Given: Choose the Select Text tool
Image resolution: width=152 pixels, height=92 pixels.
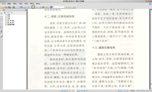Looking at the screenshot, I should click(40, 7).
